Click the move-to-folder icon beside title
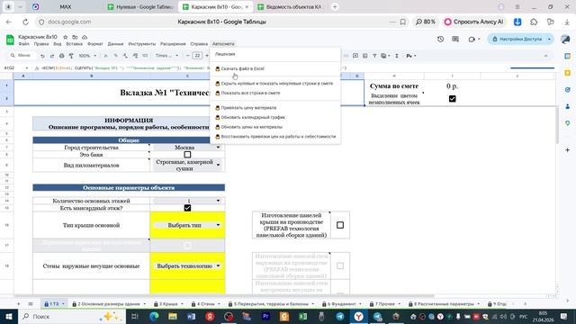This screenshot has width=576, height=324. [75, 37]
